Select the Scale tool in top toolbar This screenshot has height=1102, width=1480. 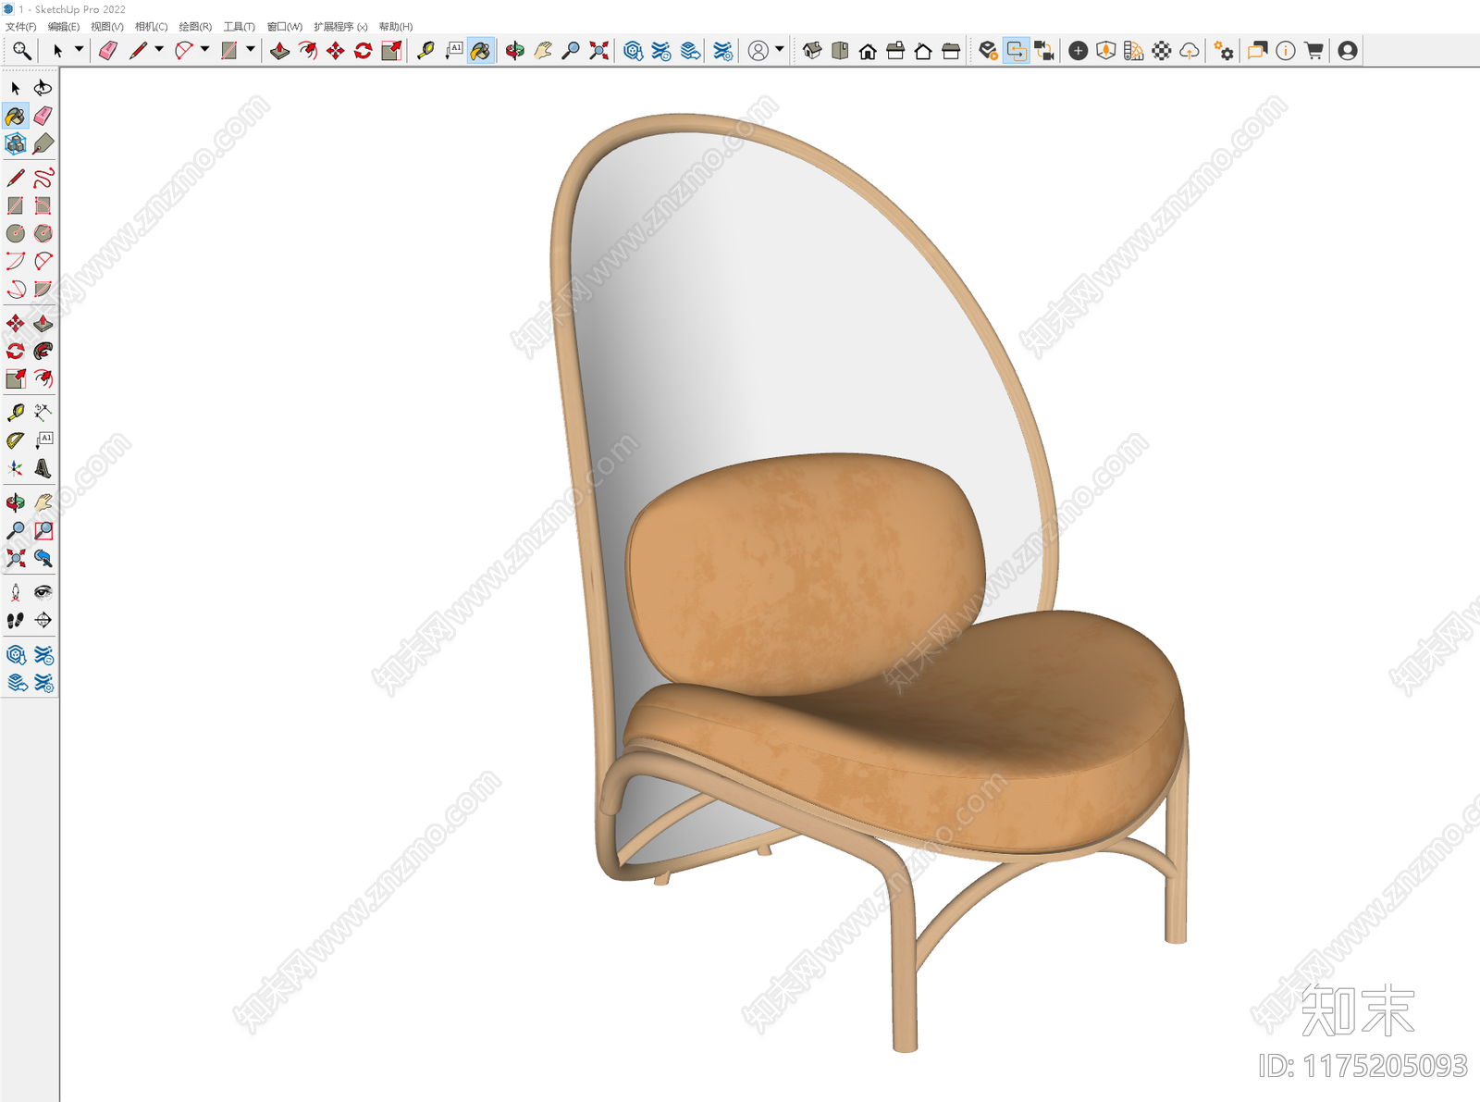[x=391, y=51]
